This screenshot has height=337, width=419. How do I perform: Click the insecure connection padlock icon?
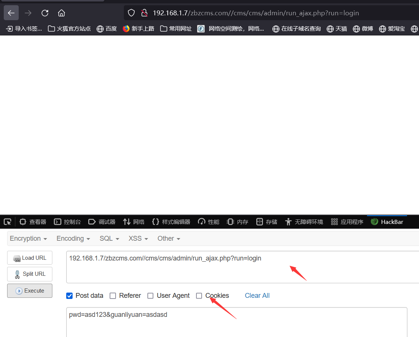(x=144, y=13)
